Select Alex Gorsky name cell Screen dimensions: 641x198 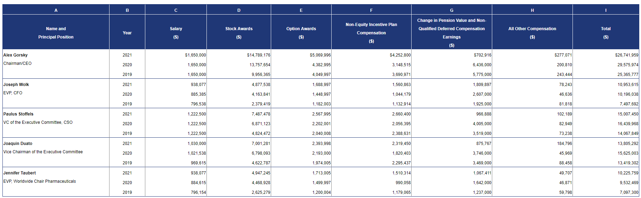[16, 55]
